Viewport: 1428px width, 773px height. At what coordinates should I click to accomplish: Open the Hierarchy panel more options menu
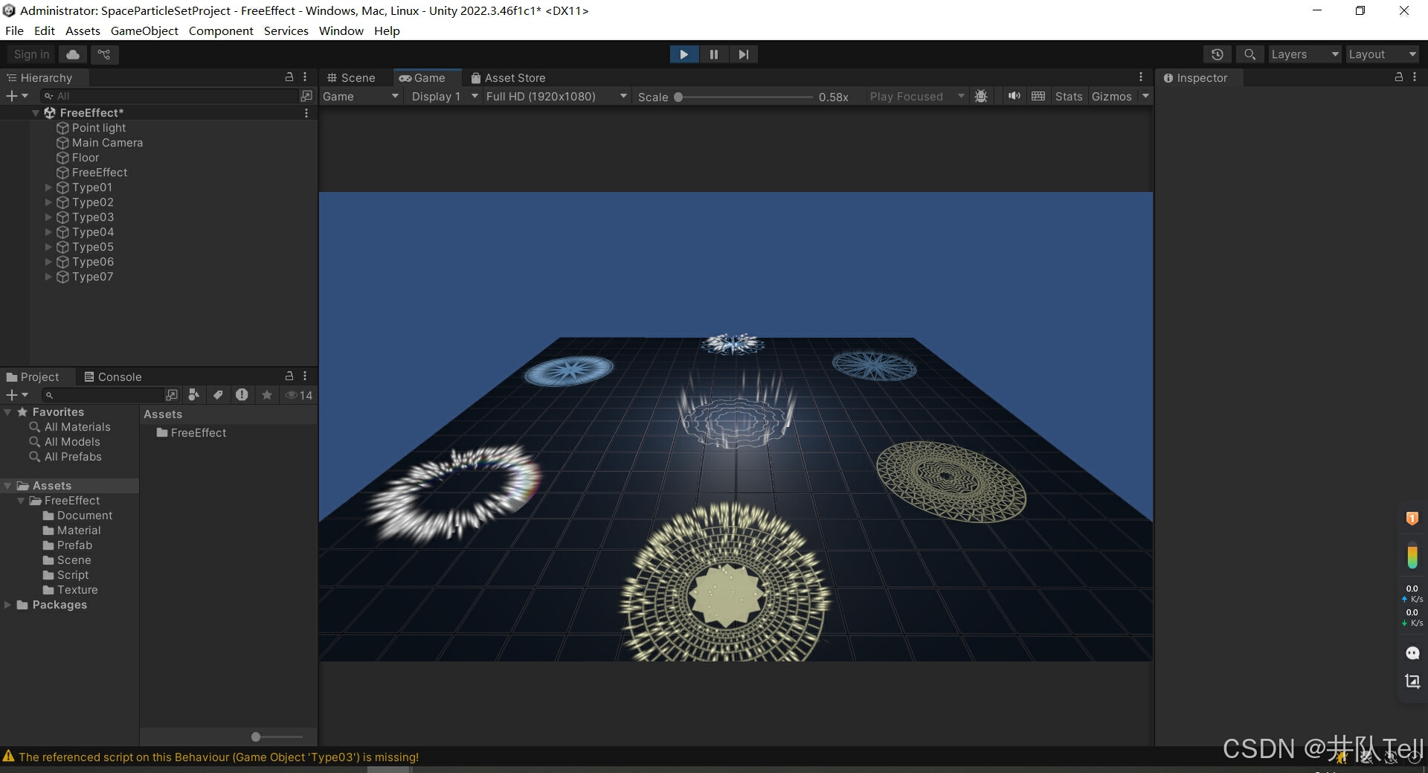click(305, 77)
